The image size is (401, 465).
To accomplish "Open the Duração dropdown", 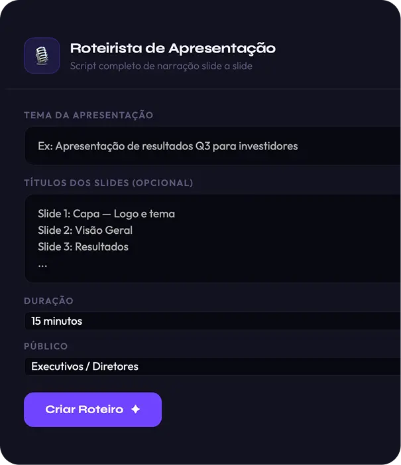I will (213, 321).
